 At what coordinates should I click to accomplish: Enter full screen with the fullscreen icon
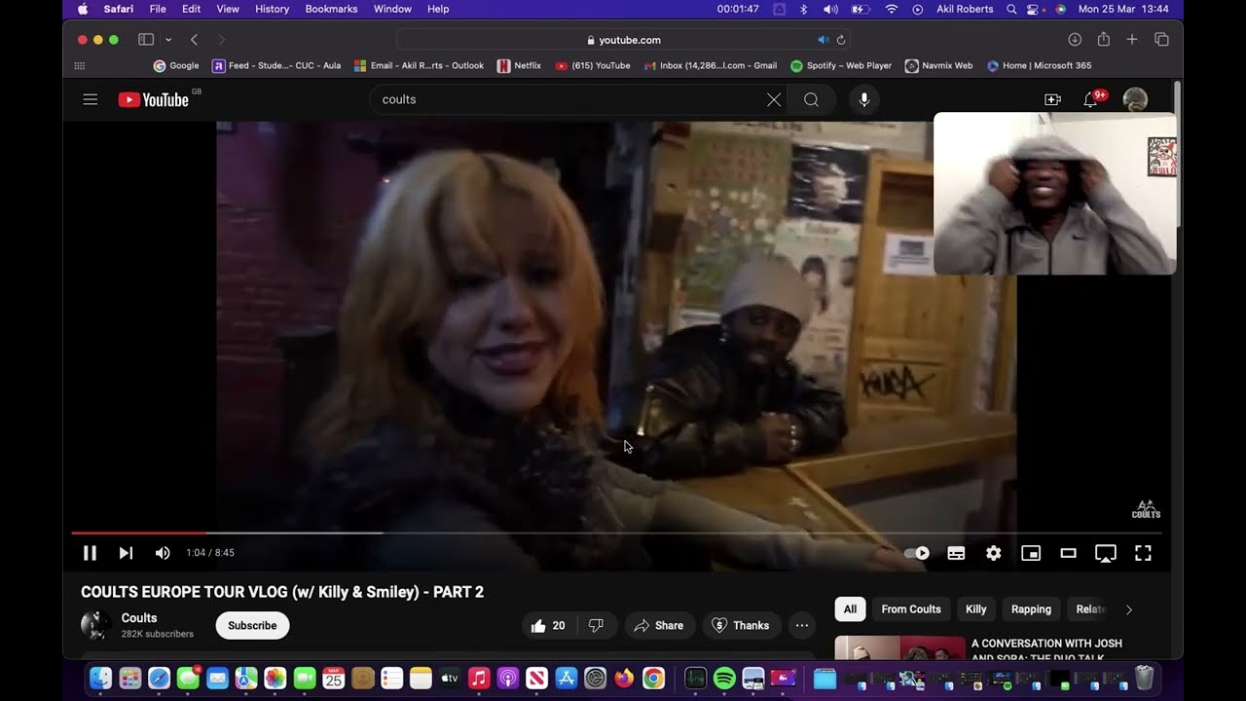point(1143,553)
